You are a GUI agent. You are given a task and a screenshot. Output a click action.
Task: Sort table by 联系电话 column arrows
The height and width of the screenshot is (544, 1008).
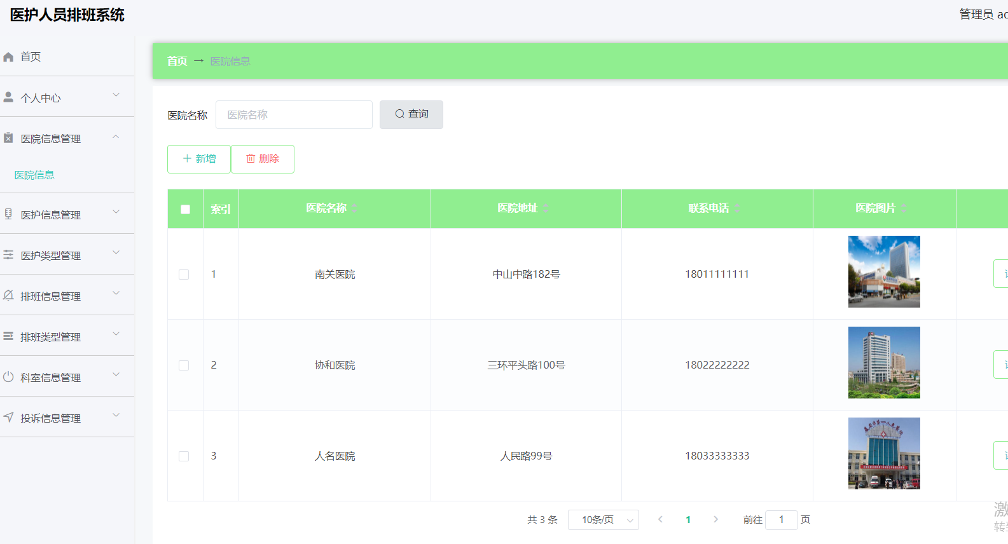[x=737, y=208]
